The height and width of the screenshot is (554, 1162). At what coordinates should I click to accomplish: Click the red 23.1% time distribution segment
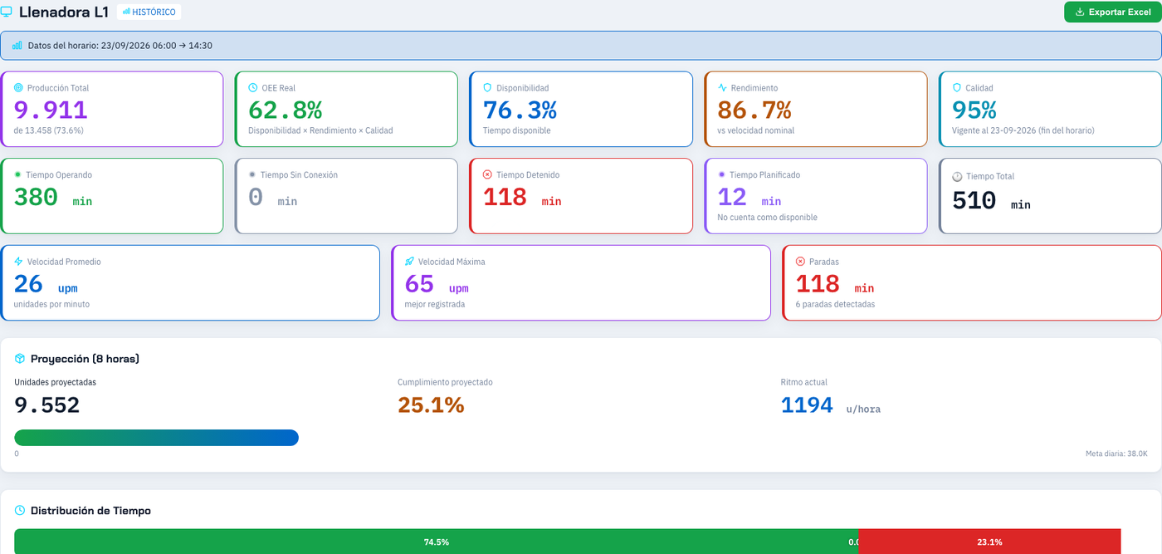pyautogui.click(x=989, y=542)
